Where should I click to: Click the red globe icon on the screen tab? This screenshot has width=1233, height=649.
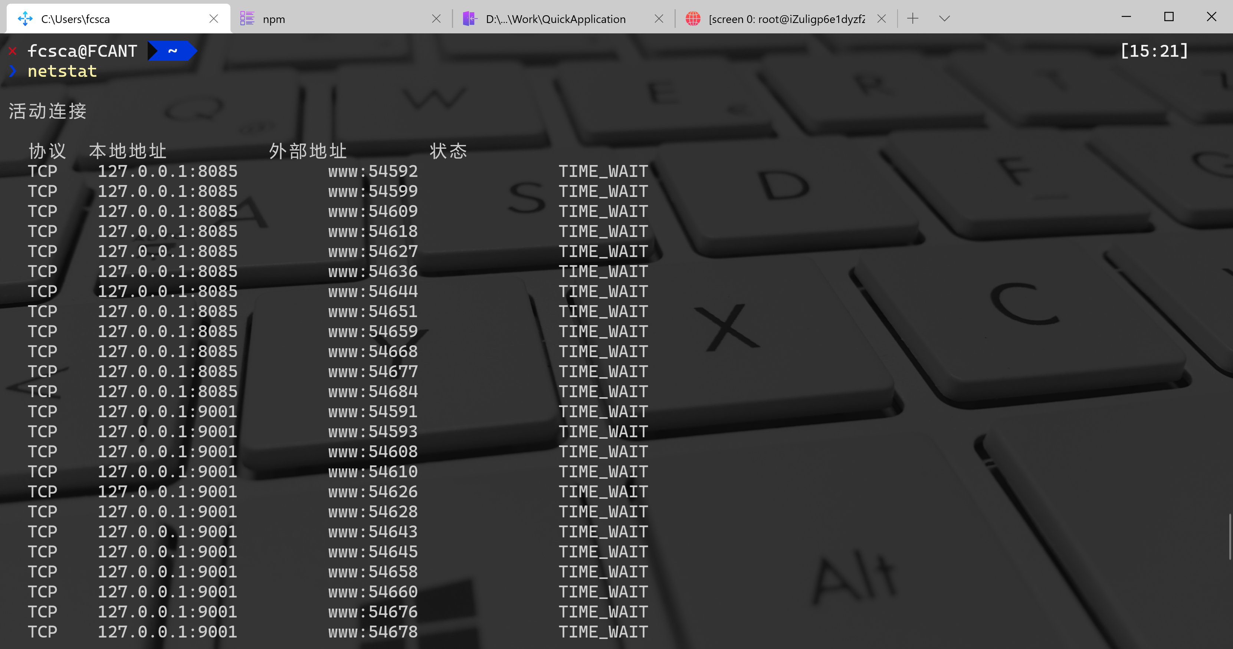[693, 19]
